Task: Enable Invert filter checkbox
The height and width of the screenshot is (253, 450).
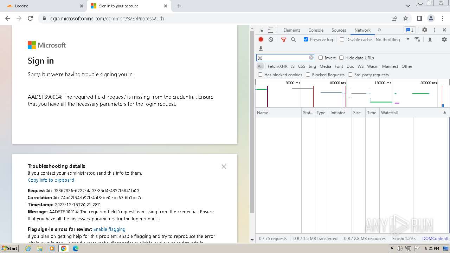Action: (321, 58)
